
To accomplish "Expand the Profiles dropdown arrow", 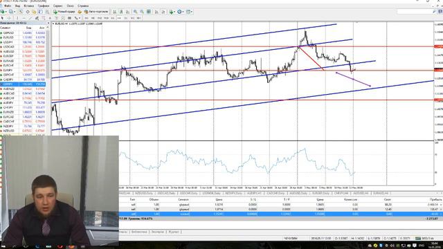I will 15,12.
